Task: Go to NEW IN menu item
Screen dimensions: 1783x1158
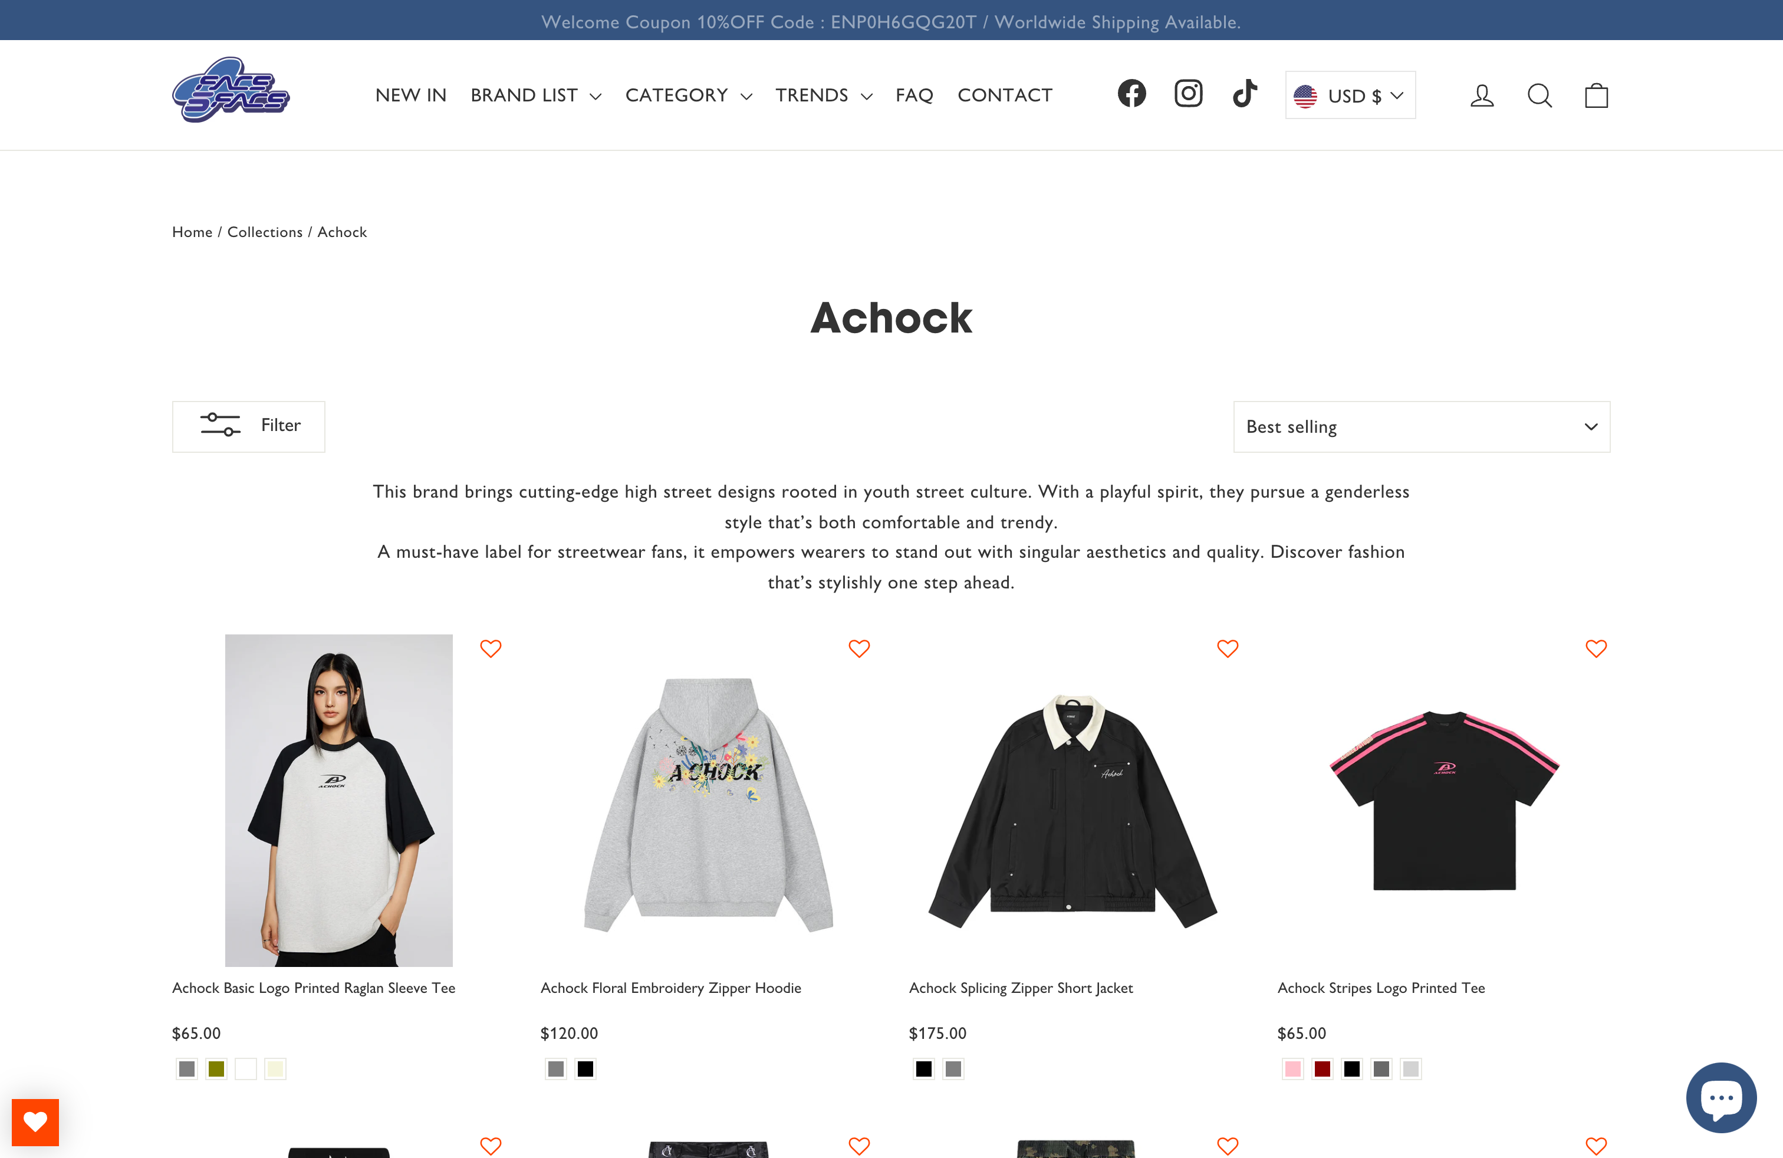Action: coord(410,95)
